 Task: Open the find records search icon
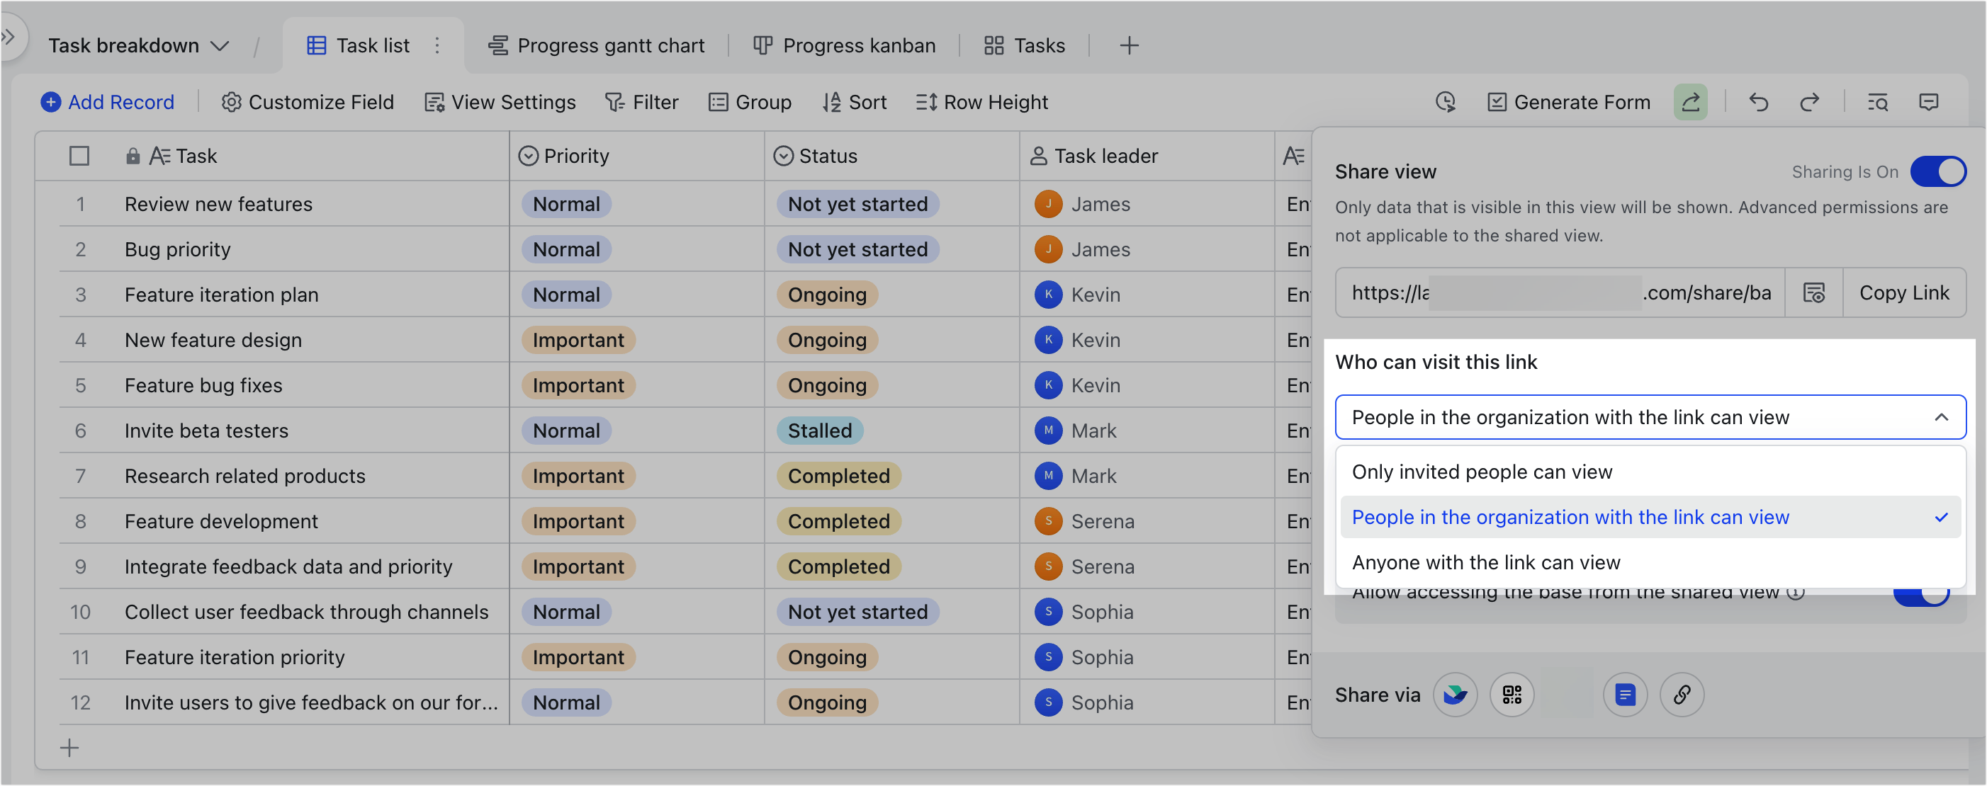pyautogui.click(x=1876, y=102)
